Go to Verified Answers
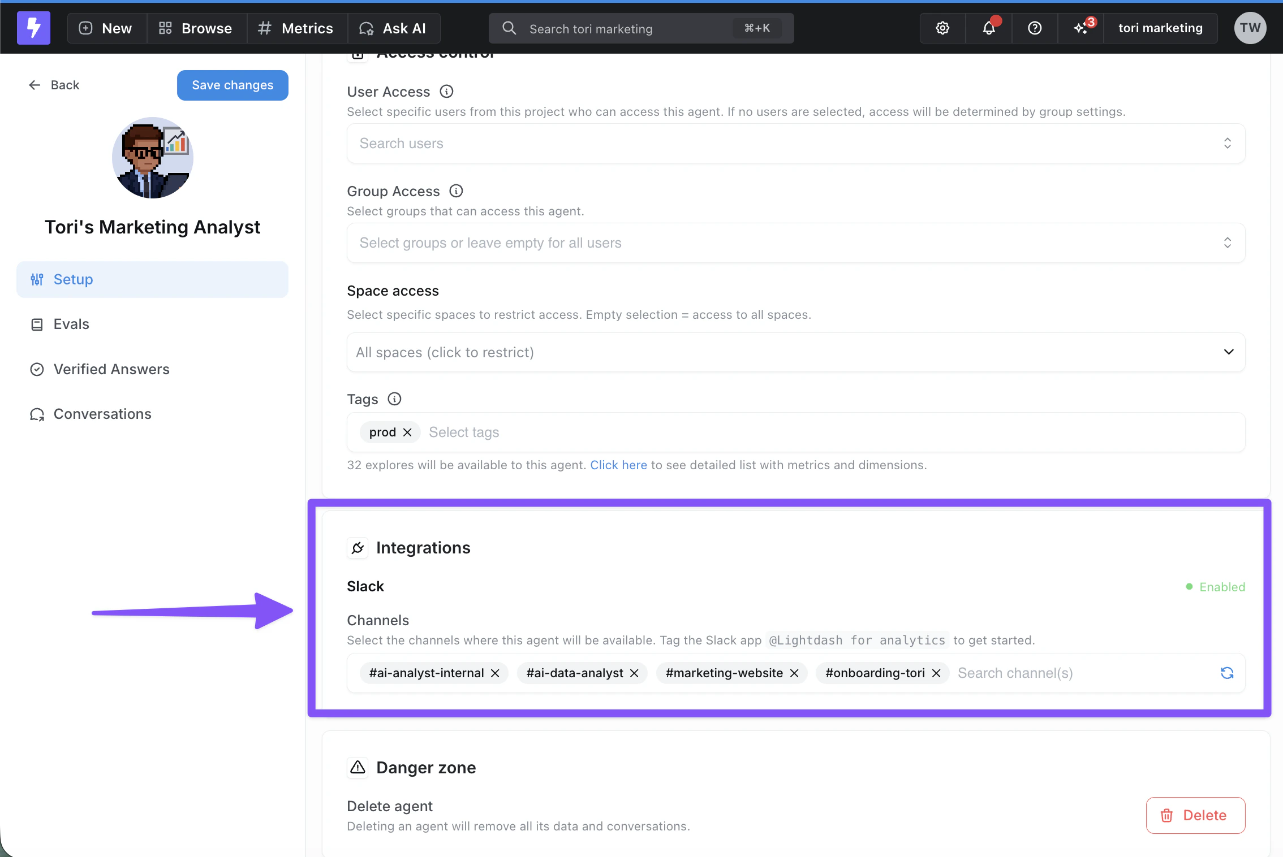 click(111, 369)
